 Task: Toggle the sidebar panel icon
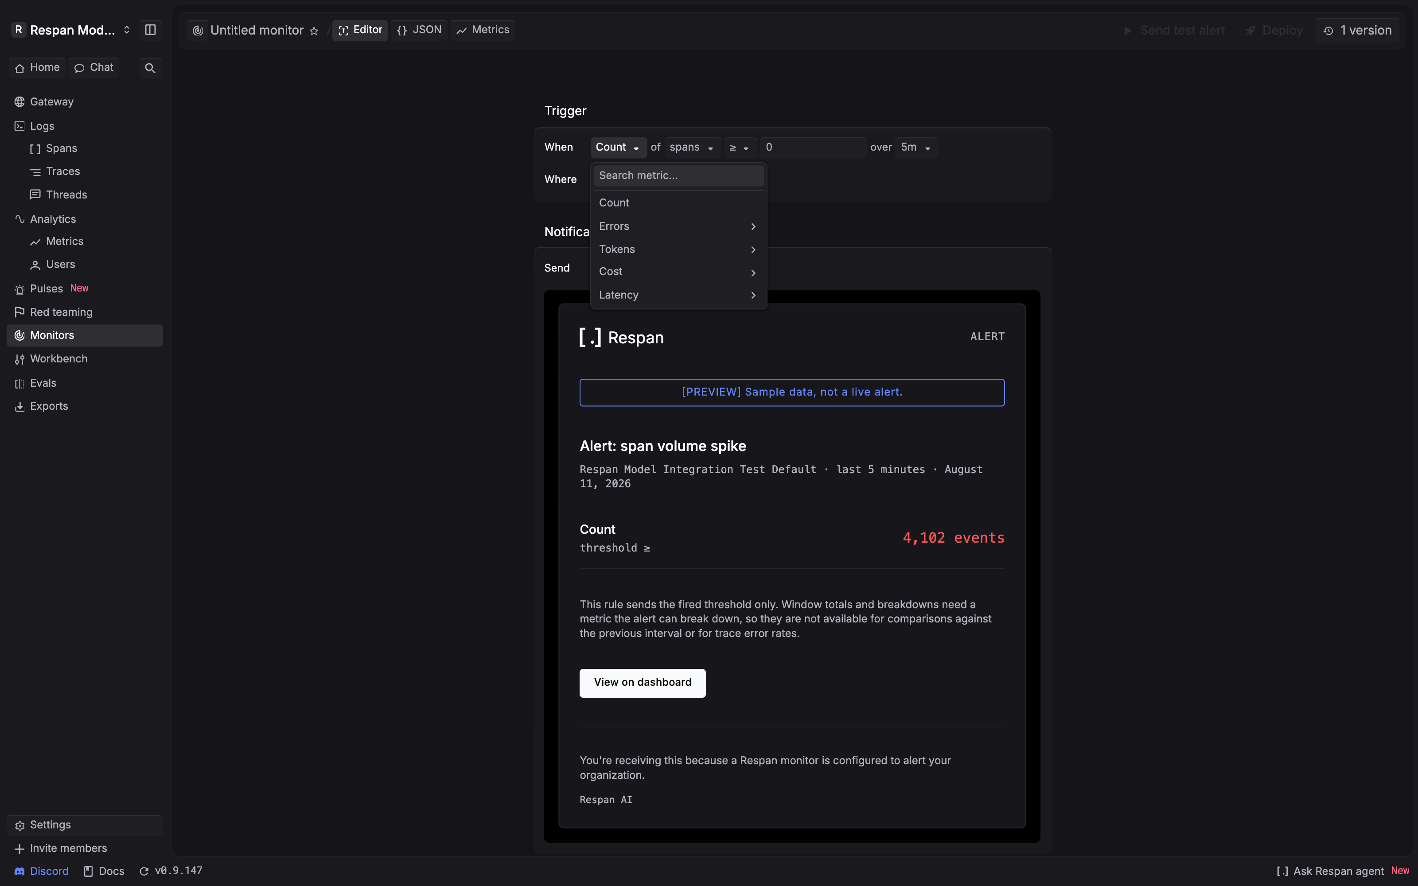pos(150,30)
